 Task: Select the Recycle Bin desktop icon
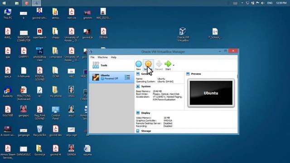click(39, 131)
